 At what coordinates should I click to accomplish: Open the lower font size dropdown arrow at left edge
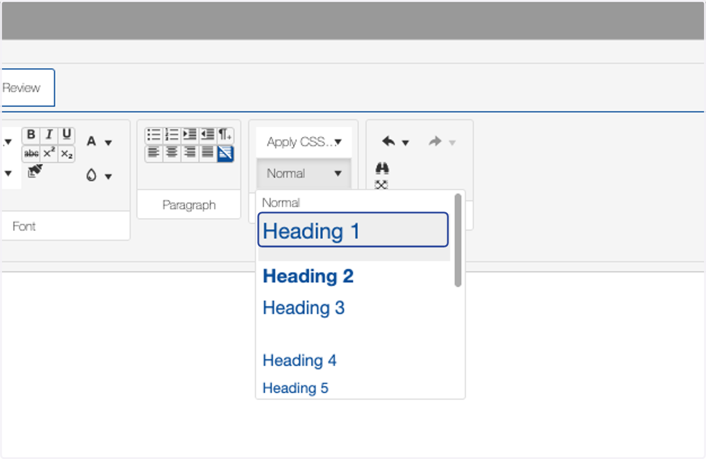tap(8, 173)
